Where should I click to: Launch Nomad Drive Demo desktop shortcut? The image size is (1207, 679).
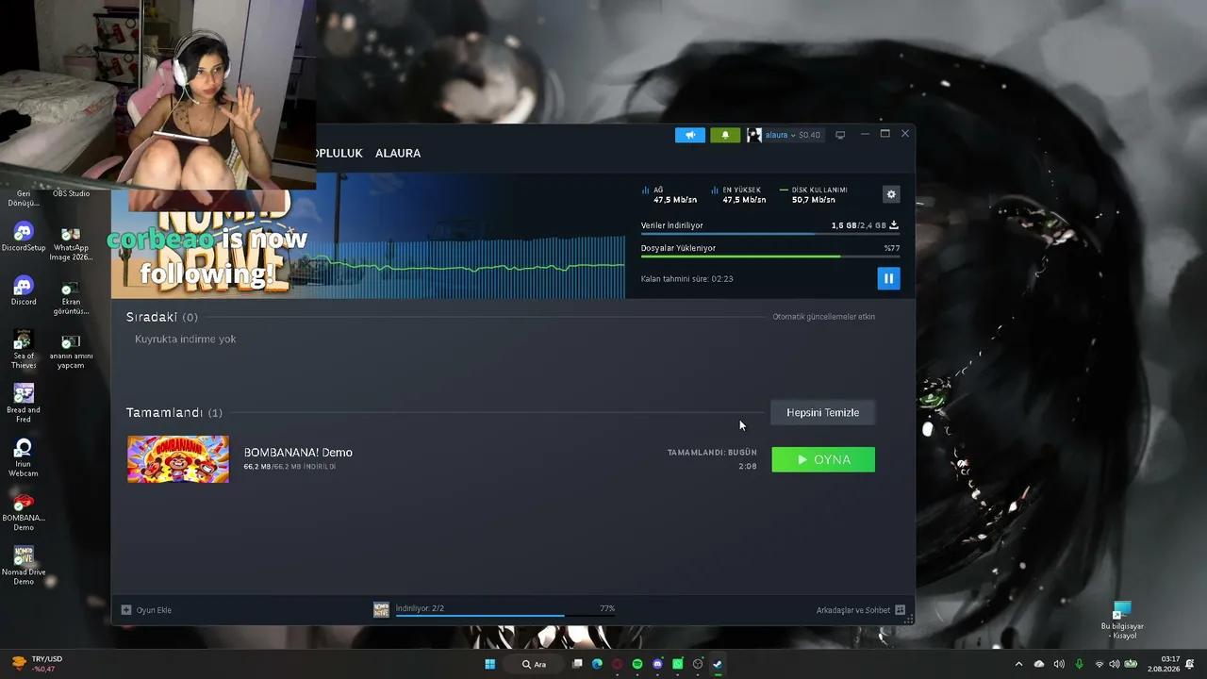pyautogui.click(x=24, y=566)
